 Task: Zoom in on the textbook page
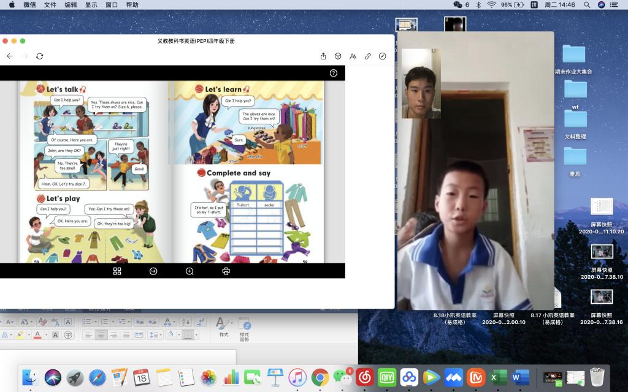coord(190,271)
